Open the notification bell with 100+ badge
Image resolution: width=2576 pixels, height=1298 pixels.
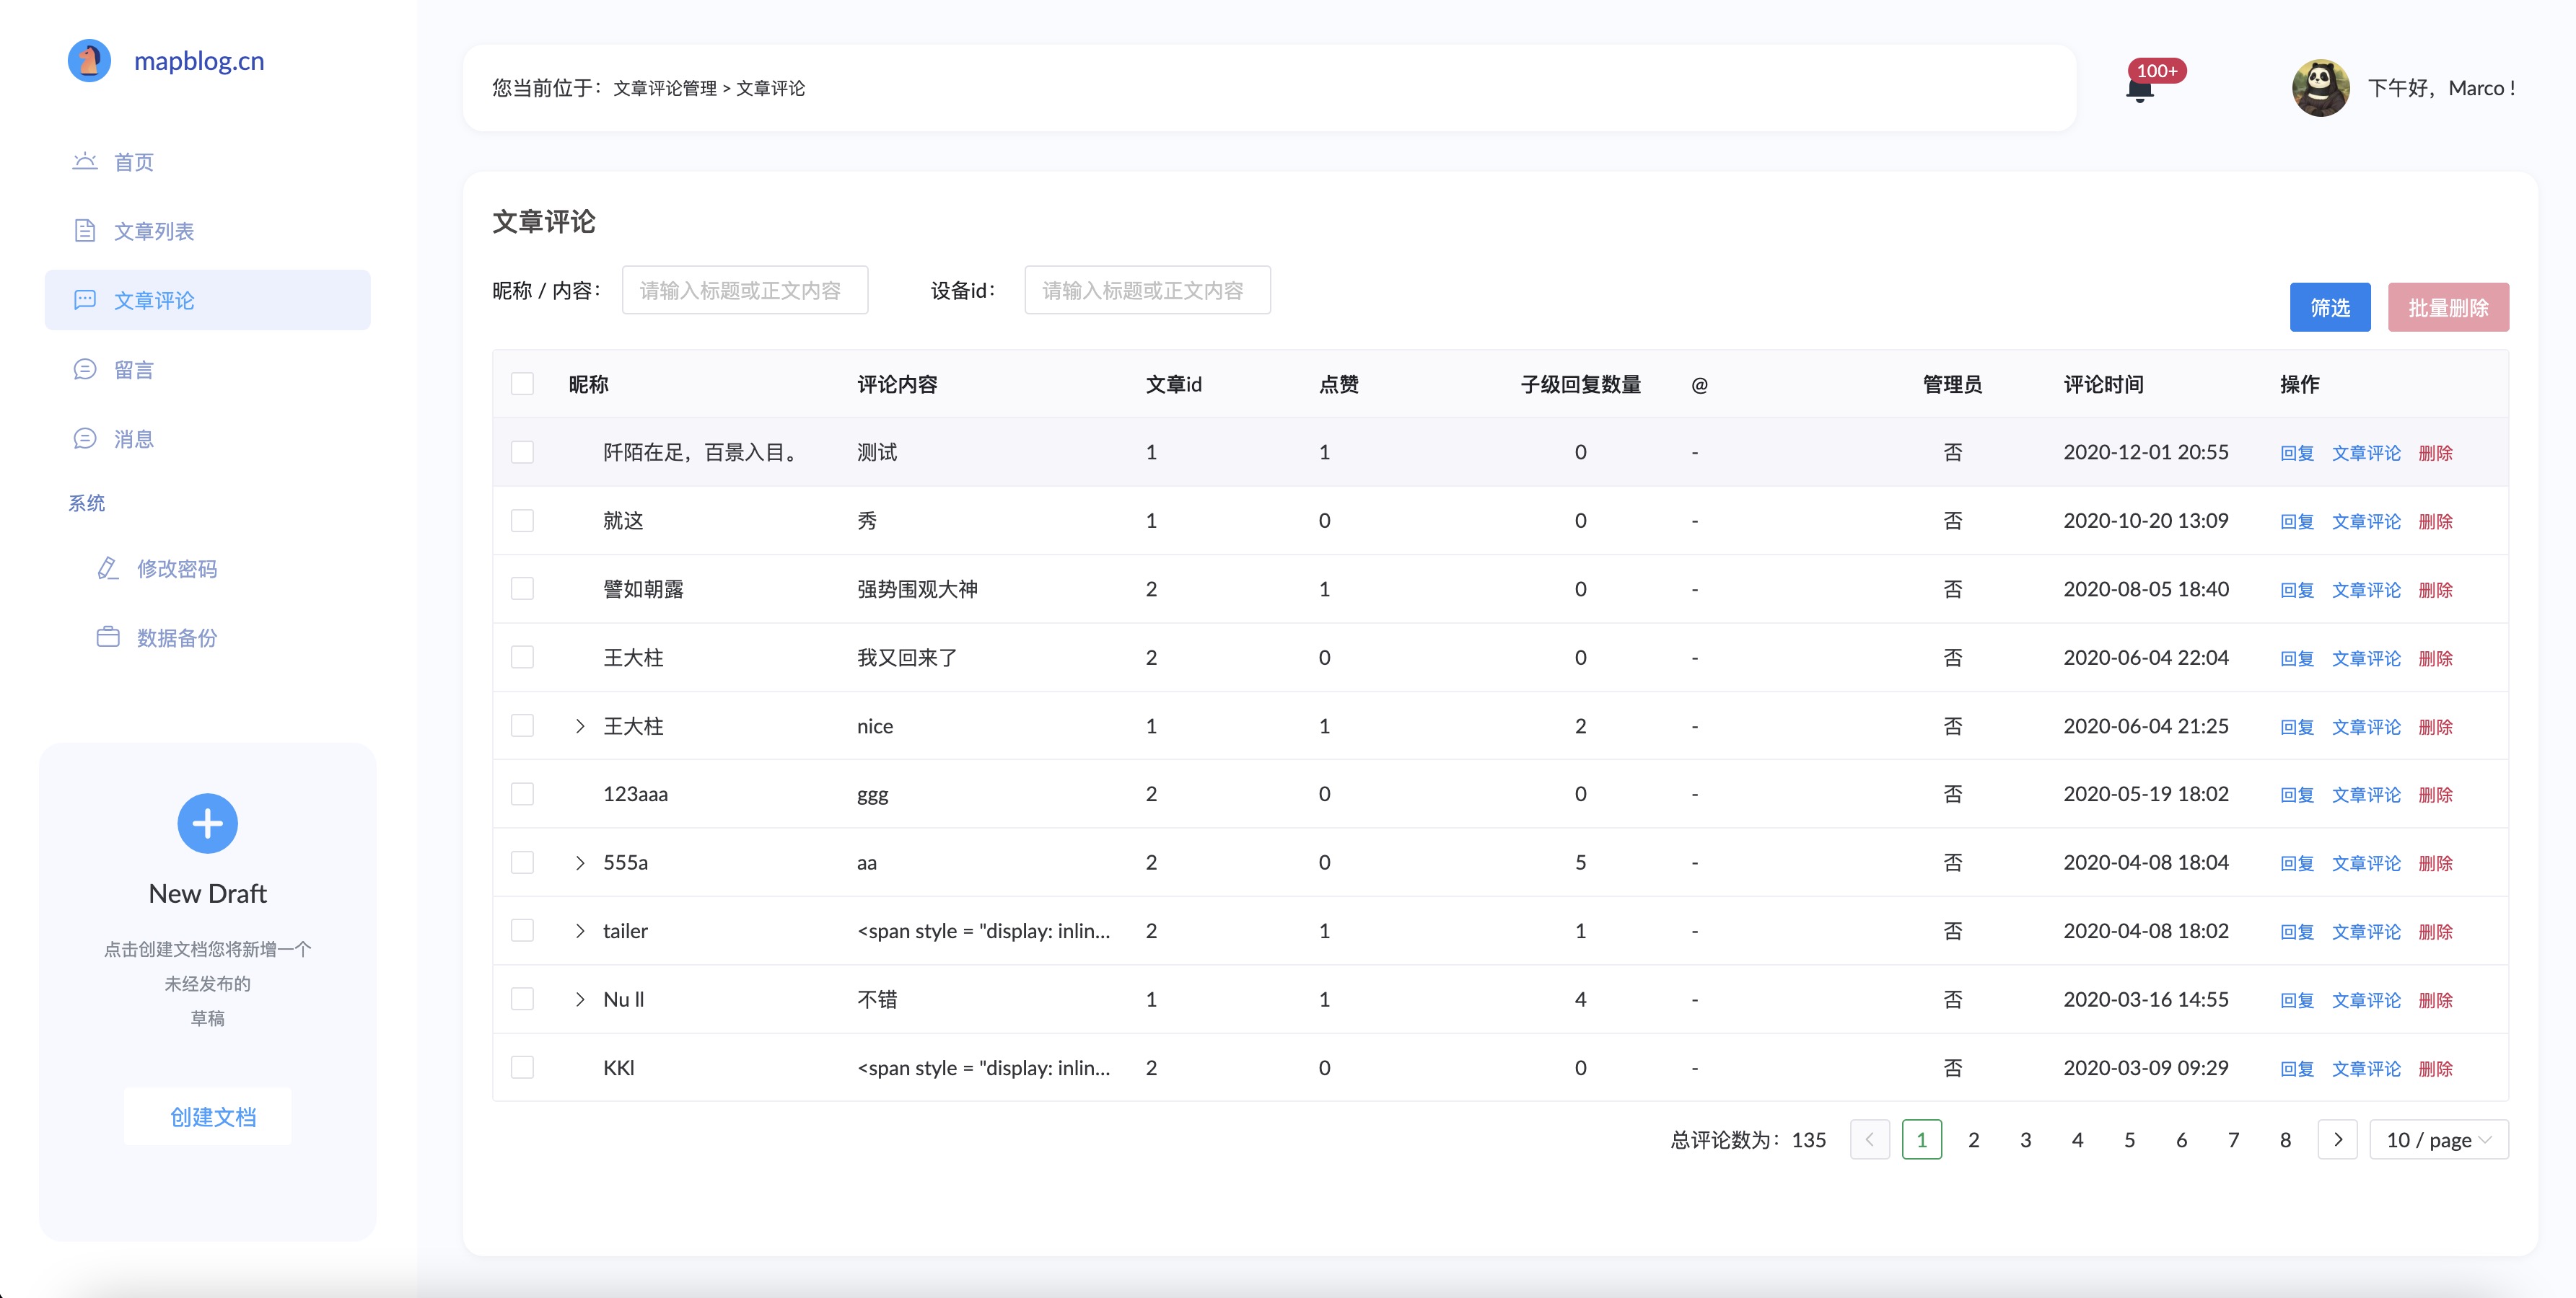point(2139,90)
